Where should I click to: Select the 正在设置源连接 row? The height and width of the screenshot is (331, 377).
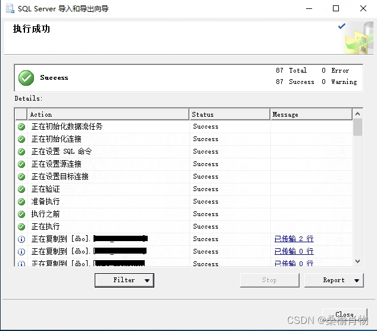pyautogui.click(x=184, y=164)
